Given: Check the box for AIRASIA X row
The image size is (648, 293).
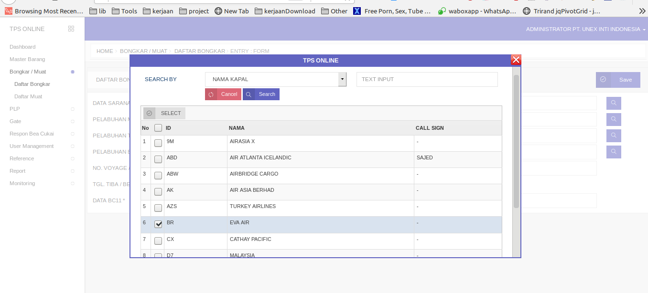Looking at the screenshot, I should coord(158,143).
